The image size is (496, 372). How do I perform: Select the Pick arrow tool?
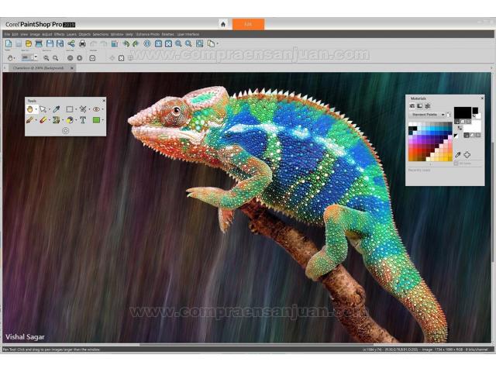[x=43, y=109]
